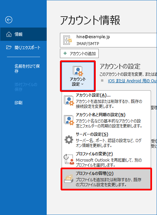Click the green plus icon on アカウントの追加
Image resolution: width=157 pixels, height=215 pixels.
pos(65,53)
